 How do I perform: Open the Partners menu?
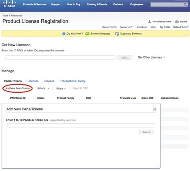[118, 4]
